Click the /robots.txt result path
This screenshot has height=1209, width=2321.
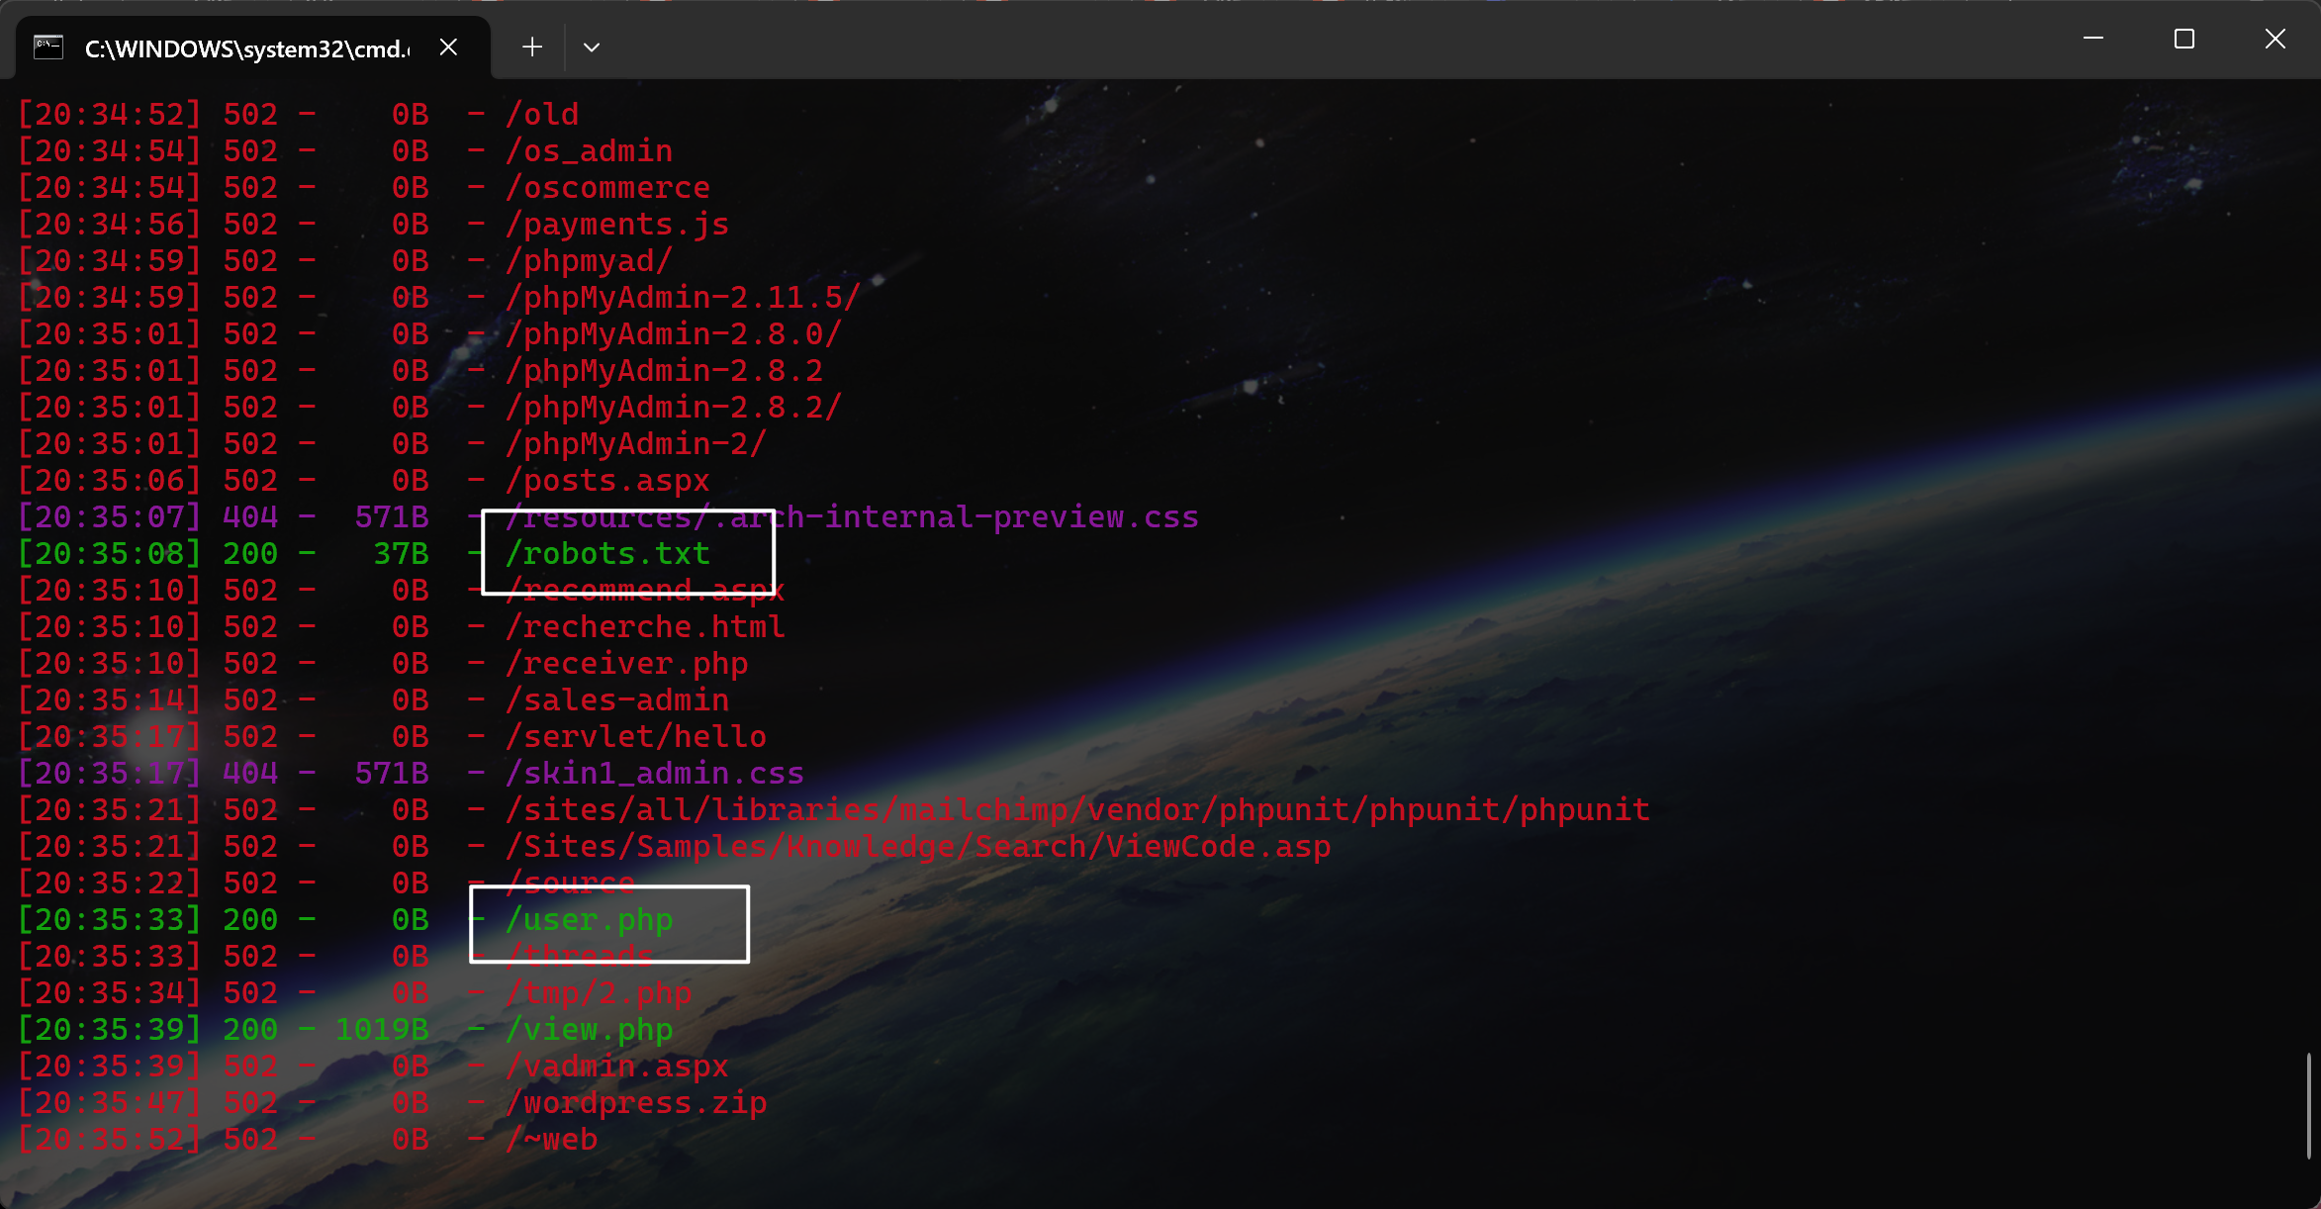tap(607, 554)
